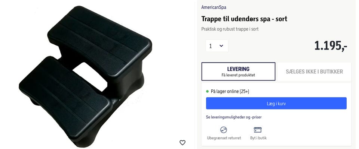Click the 1.195,- price text
Image resolution: width=359 pixels, height=149 pixels.
click(331, 46)
